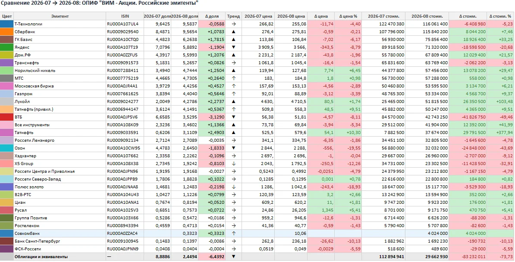515x262 pixels.
Task: Click the up-triangle trend icon for Все инструменты
Action: pyautogui.click(x=233, y=125)
